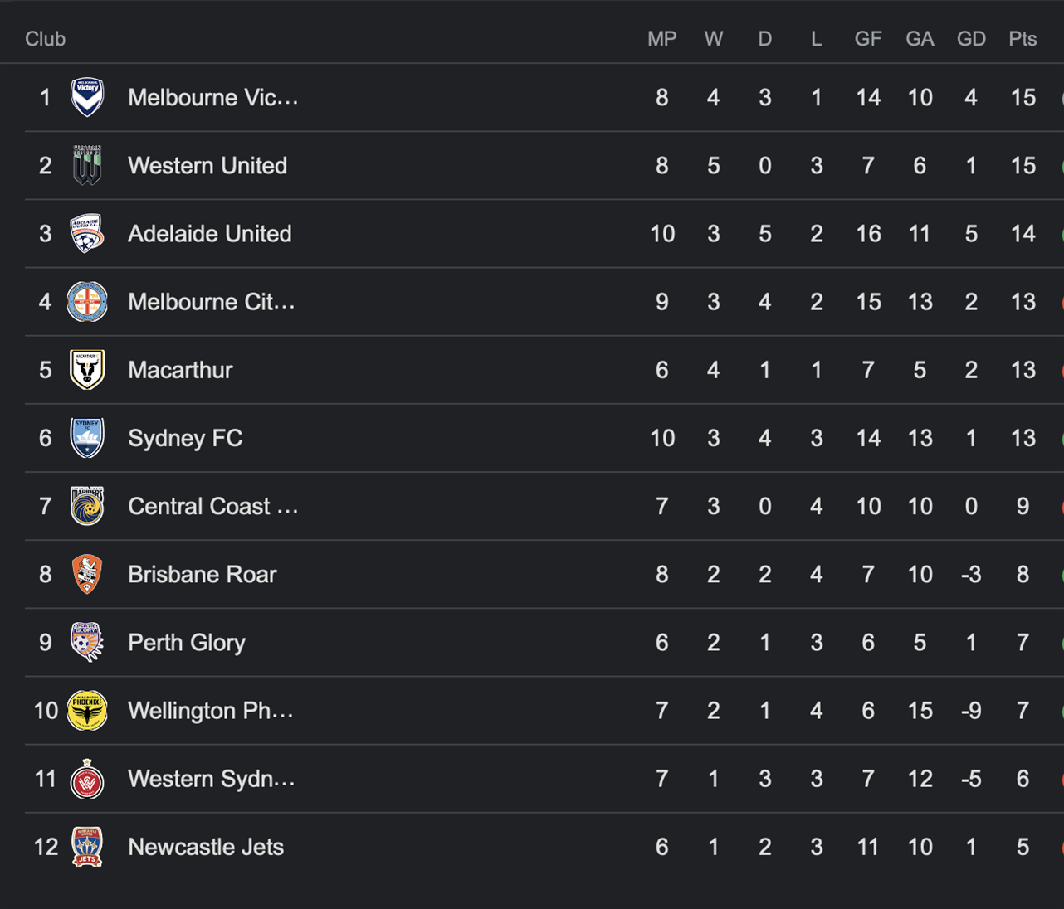Select the Adelaide United crest icon
This screenshot has width=1064, height=909.
(87, 233)
